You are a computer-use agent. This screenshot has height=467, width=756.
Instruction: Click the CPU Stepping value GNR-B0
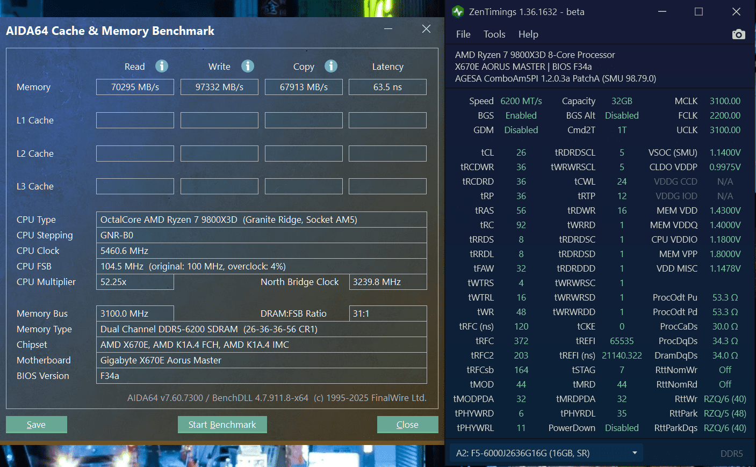pyautogui.click(x=262, y=235)
